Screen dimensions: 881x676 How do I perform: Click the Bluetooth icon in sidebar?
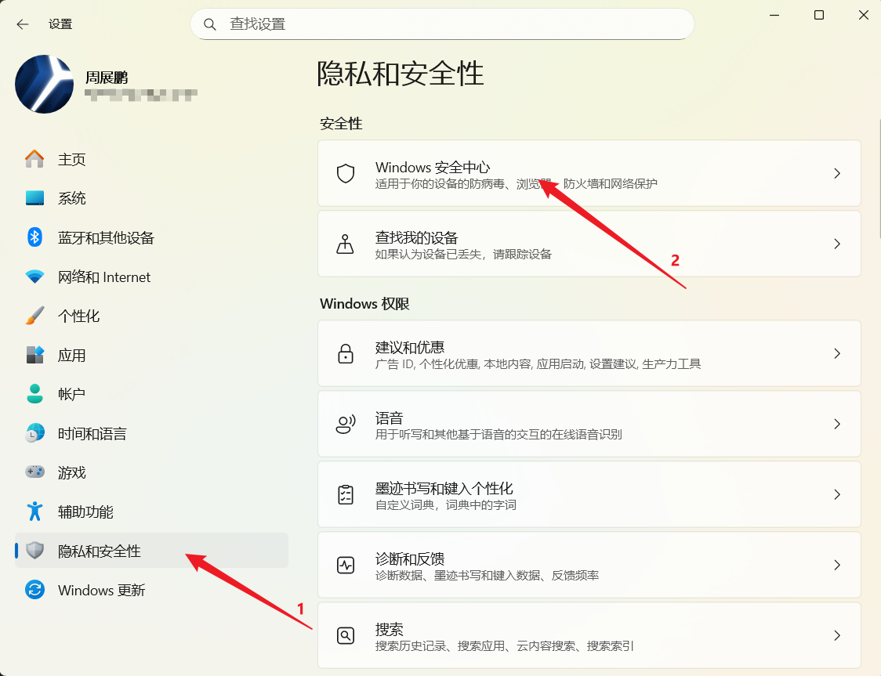click(x=34, y=237)
